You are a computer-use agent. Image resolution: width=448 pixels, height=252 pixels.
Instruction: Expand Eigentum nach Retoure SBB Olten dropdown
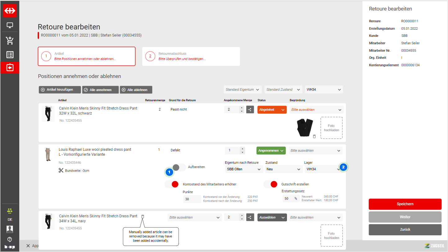click(x=244, y=169)
